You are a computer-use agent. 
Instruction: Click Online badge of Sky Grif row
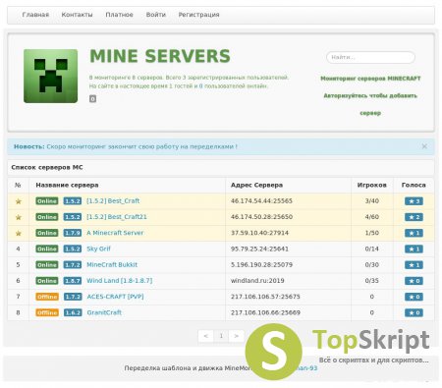(47, 249)
